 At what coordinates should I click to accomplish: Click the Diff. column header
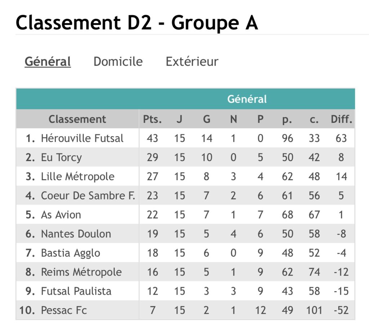(342, 119)
